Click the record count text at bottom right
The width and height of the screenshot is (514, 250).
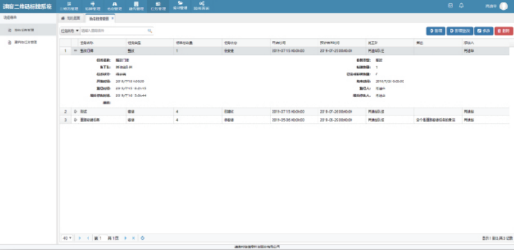pos(497,238)
